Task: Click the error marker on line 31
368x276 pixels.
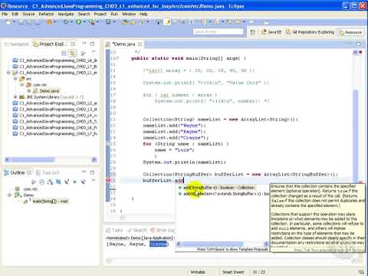Action: click(x=108, y=180)
